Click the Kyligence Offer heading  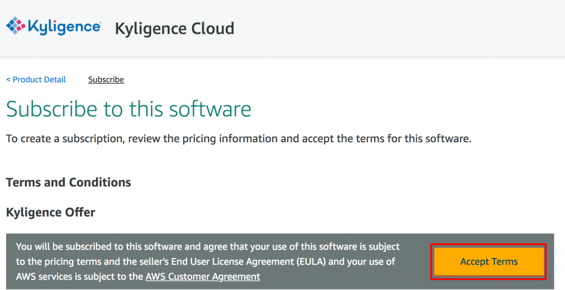click(51, 212)
